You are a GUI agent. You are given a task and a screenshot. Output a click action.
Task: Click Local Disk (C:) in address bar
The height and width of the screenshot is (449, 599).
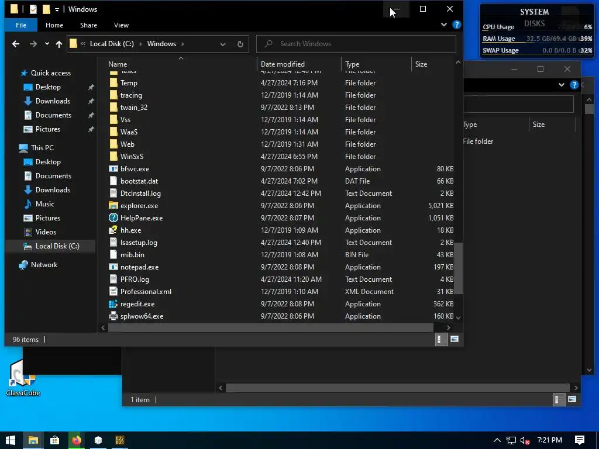[x=112, y=44]
